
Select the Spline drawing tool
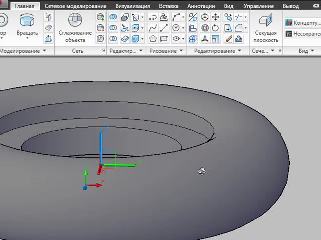(x=153, y=28)
